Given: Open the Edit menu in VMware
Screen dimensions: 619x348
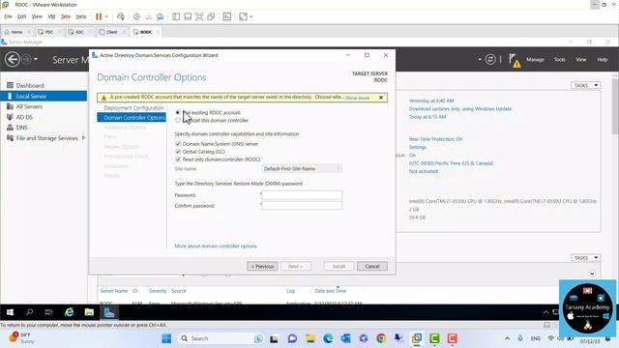Looking at the screenshot, I should click(x=21, y=16).
